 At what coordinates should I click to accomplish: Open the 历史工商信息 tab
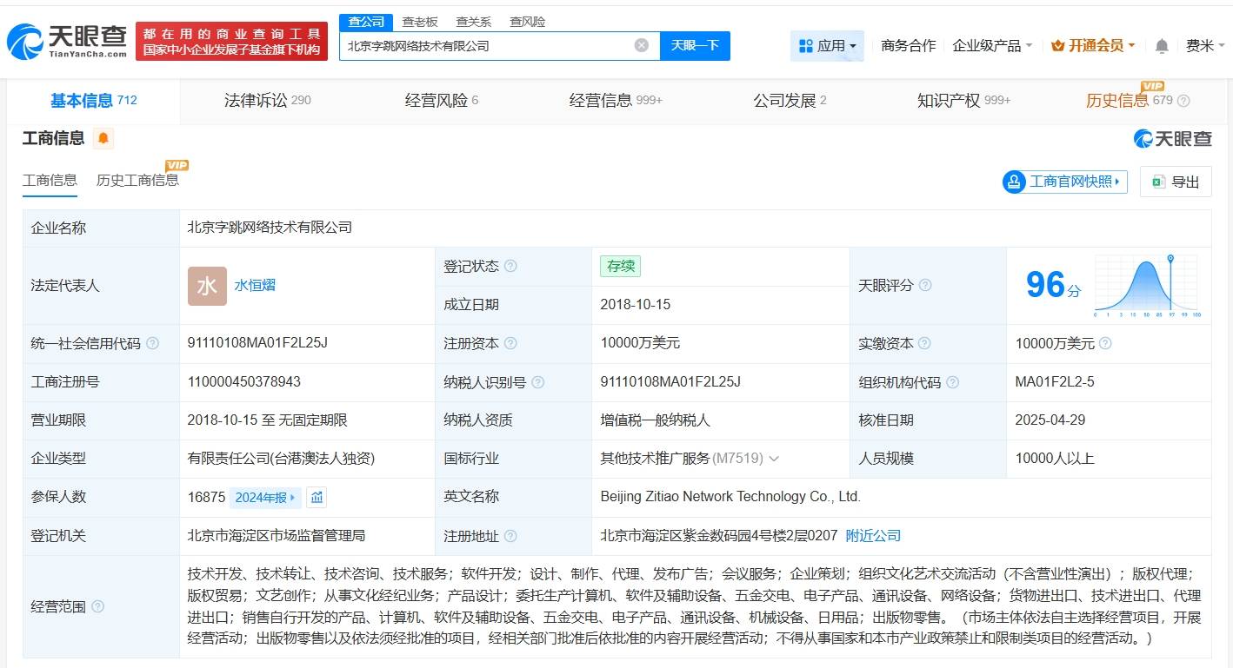click(139, 180)
